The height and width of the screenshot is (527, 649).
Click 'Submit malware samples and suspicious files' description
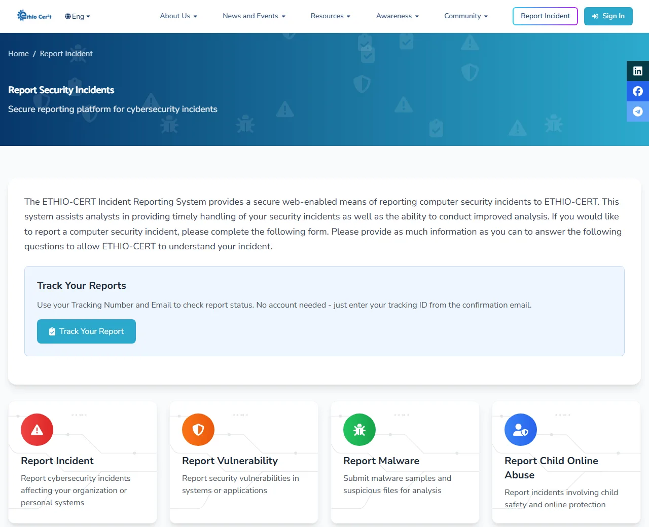pos(397,484)
